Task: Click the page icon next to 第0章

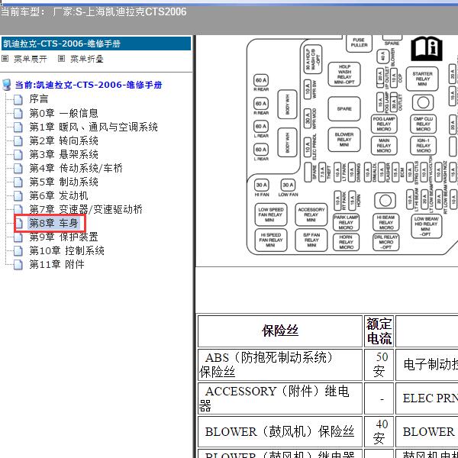Action: tap(18, 113)
